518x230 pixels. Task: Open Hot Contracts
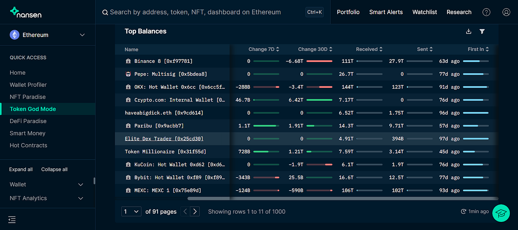(x=28, y=145)
